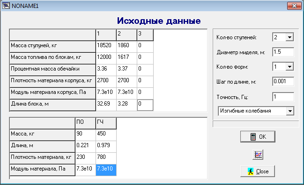Screen dimensions: 304x185
Task: Click ПО column header
Action: tap(85, 123)
